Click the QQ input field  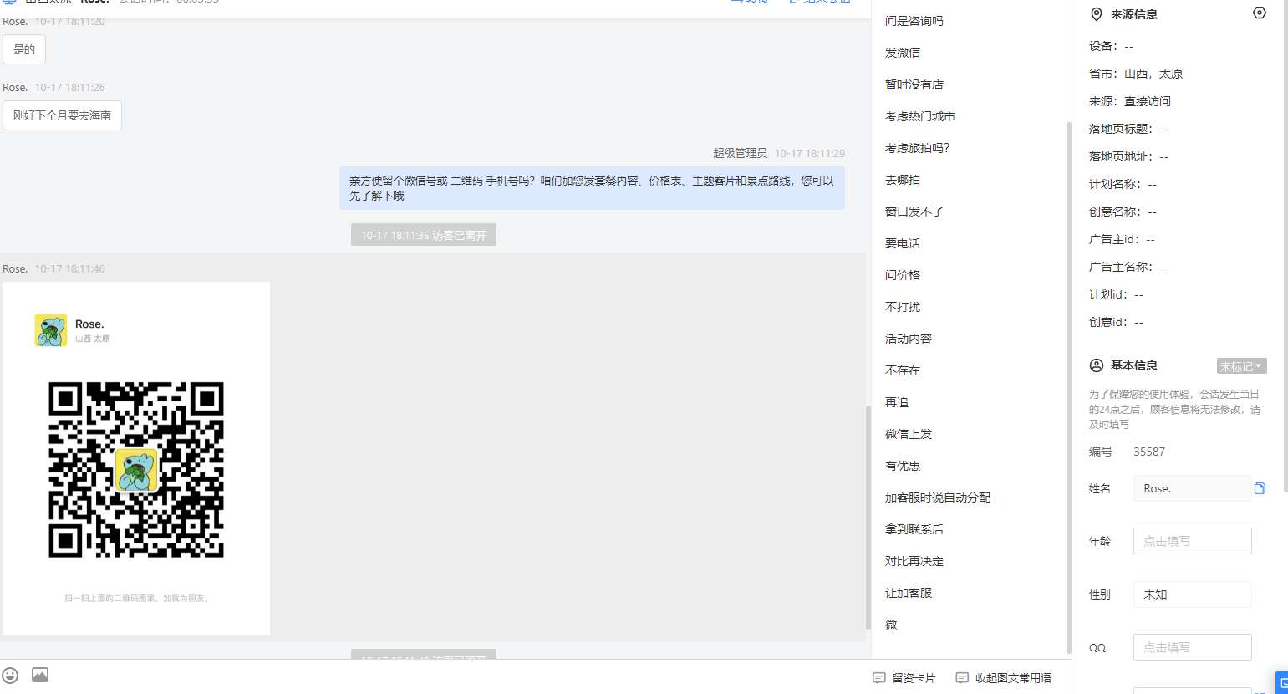(x=1192, y=647)
